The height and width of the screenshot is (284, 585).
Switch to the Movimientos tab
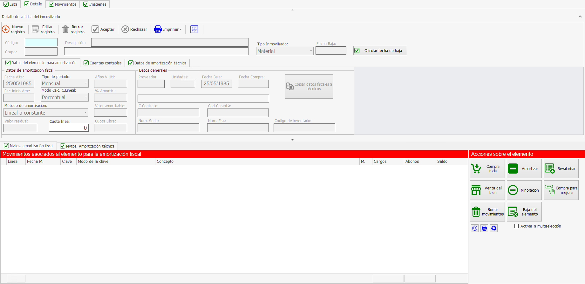pyautogui.click(x=63, y=4)
